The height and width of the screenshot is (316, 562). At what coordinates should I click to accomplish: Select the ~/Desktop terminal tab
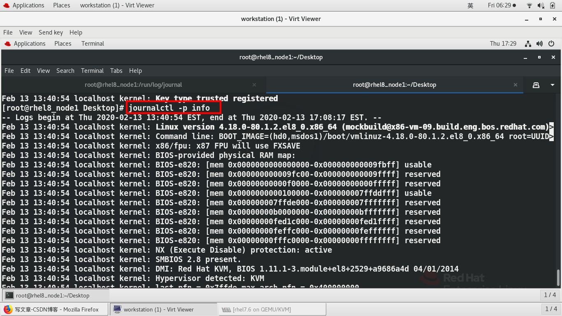[x=394, y=85]
